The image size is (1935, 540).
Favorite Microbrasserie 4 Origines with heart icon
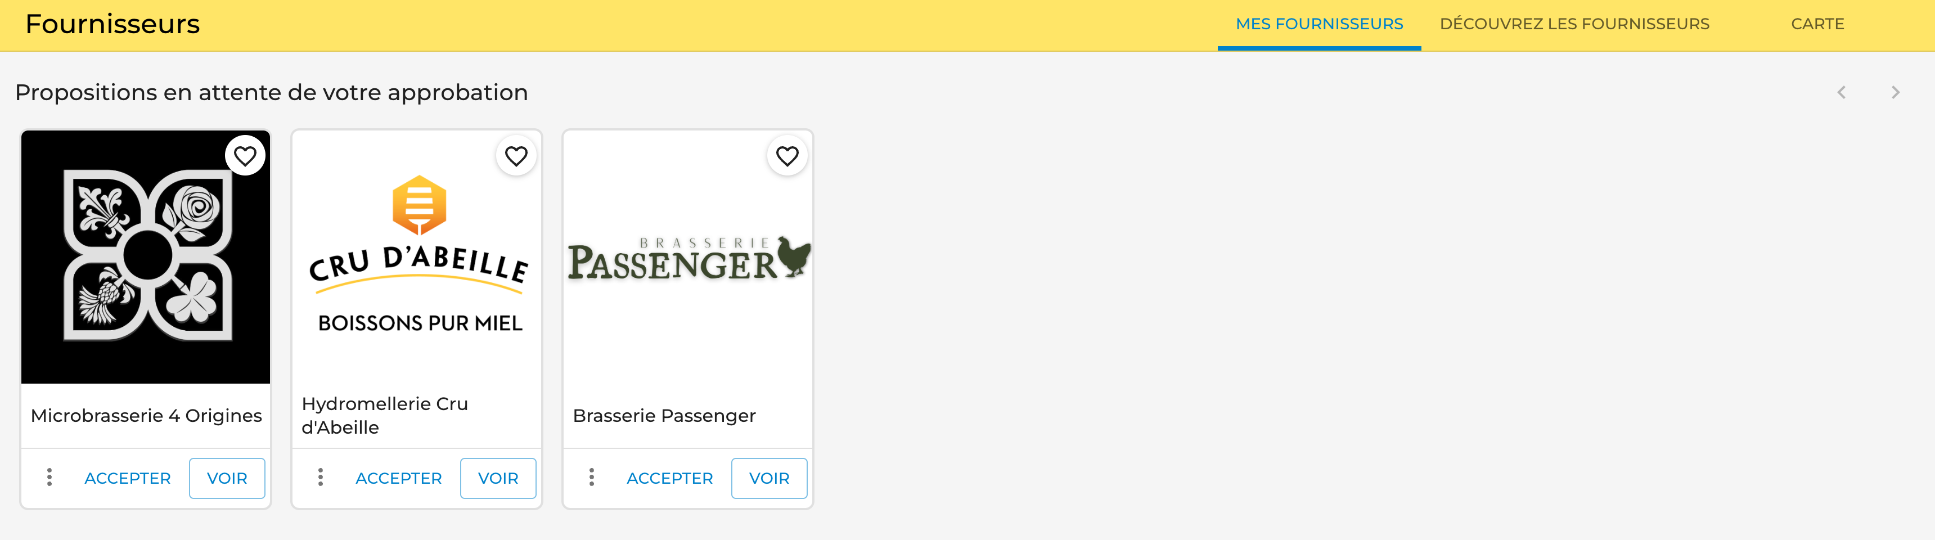(x=245, y=156)
